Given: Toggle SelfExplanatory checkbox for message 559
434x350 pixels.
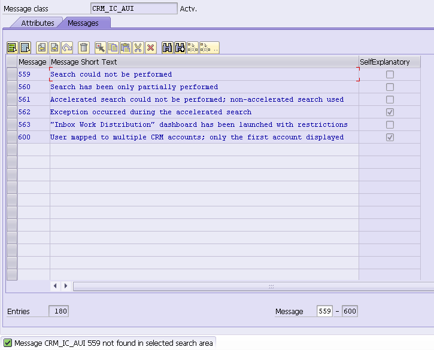Looking at the screenshot, I should pyautogui.click(x=390, y=74).
